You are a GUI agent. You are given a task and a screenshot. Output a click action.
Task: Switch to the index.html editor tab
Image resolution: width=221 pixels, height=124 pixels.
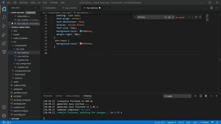pyautogui.click(x=50, y=8)
